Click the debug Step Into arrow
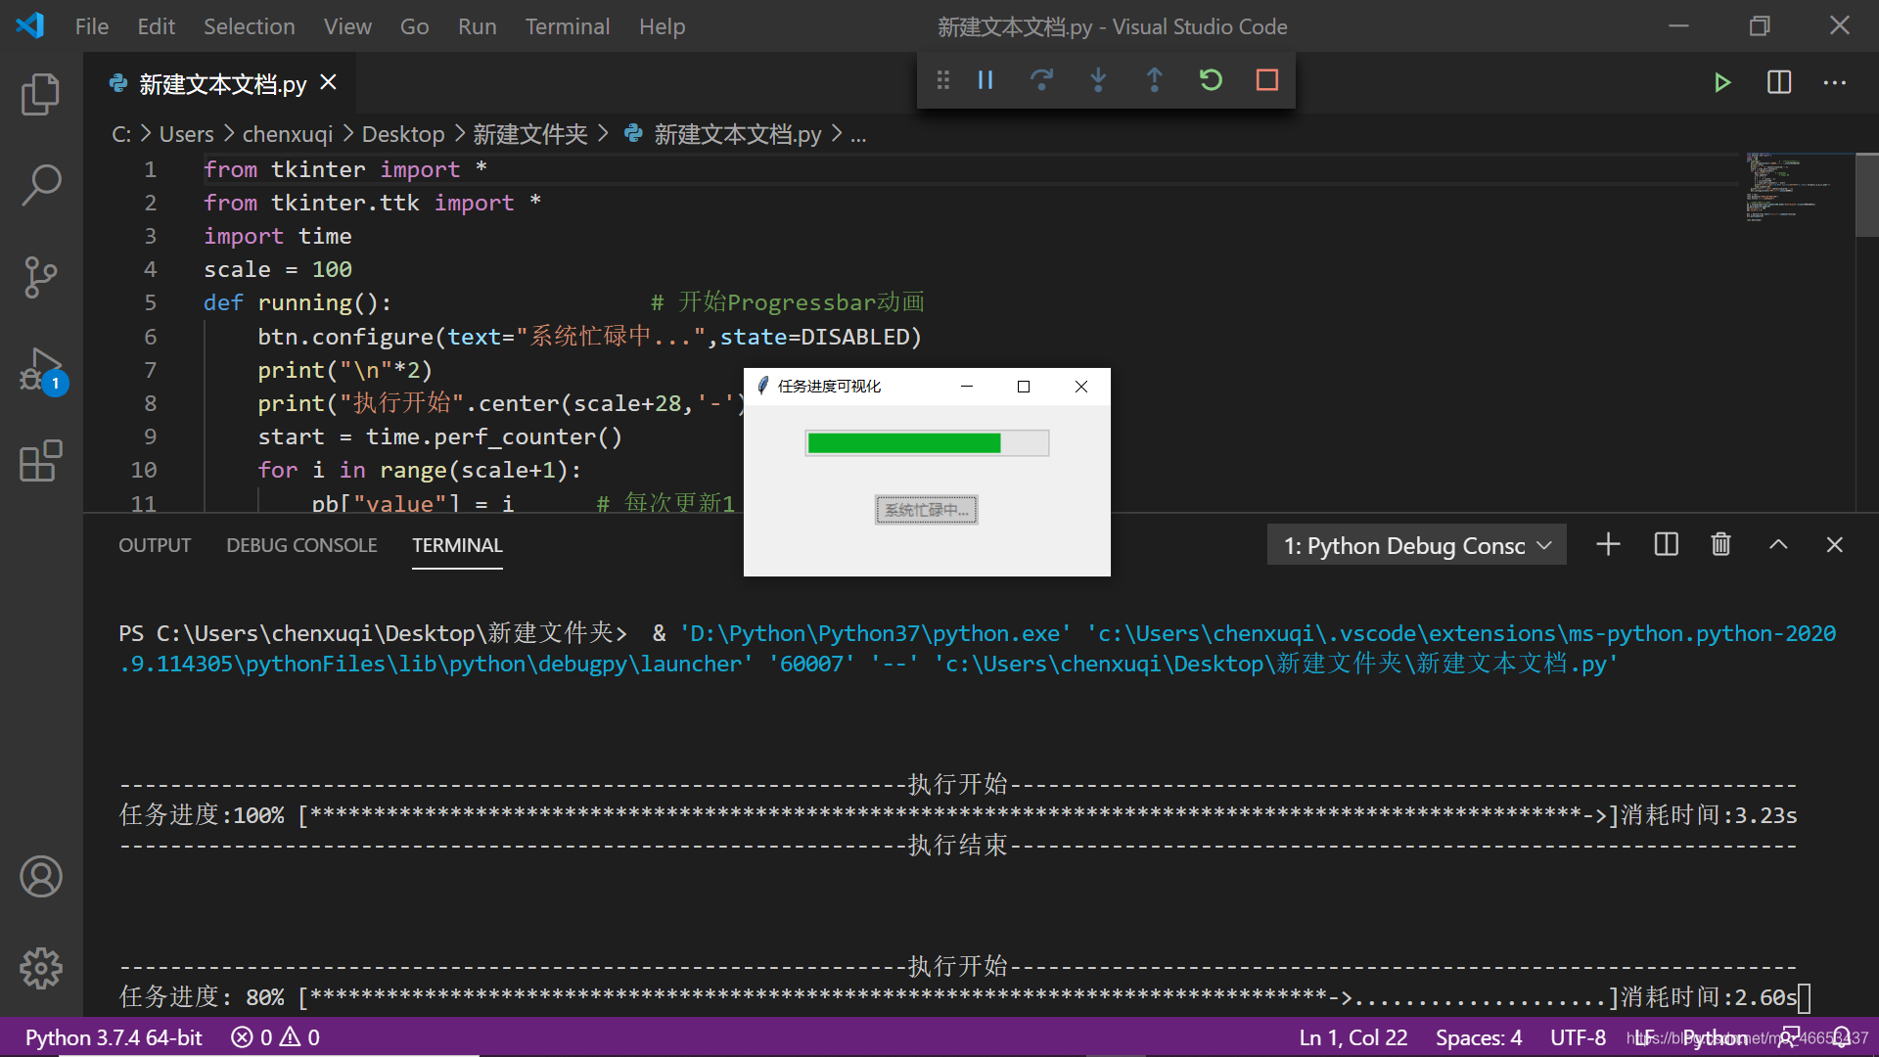This screenshot has height=1057, width=1879. 1098,80
